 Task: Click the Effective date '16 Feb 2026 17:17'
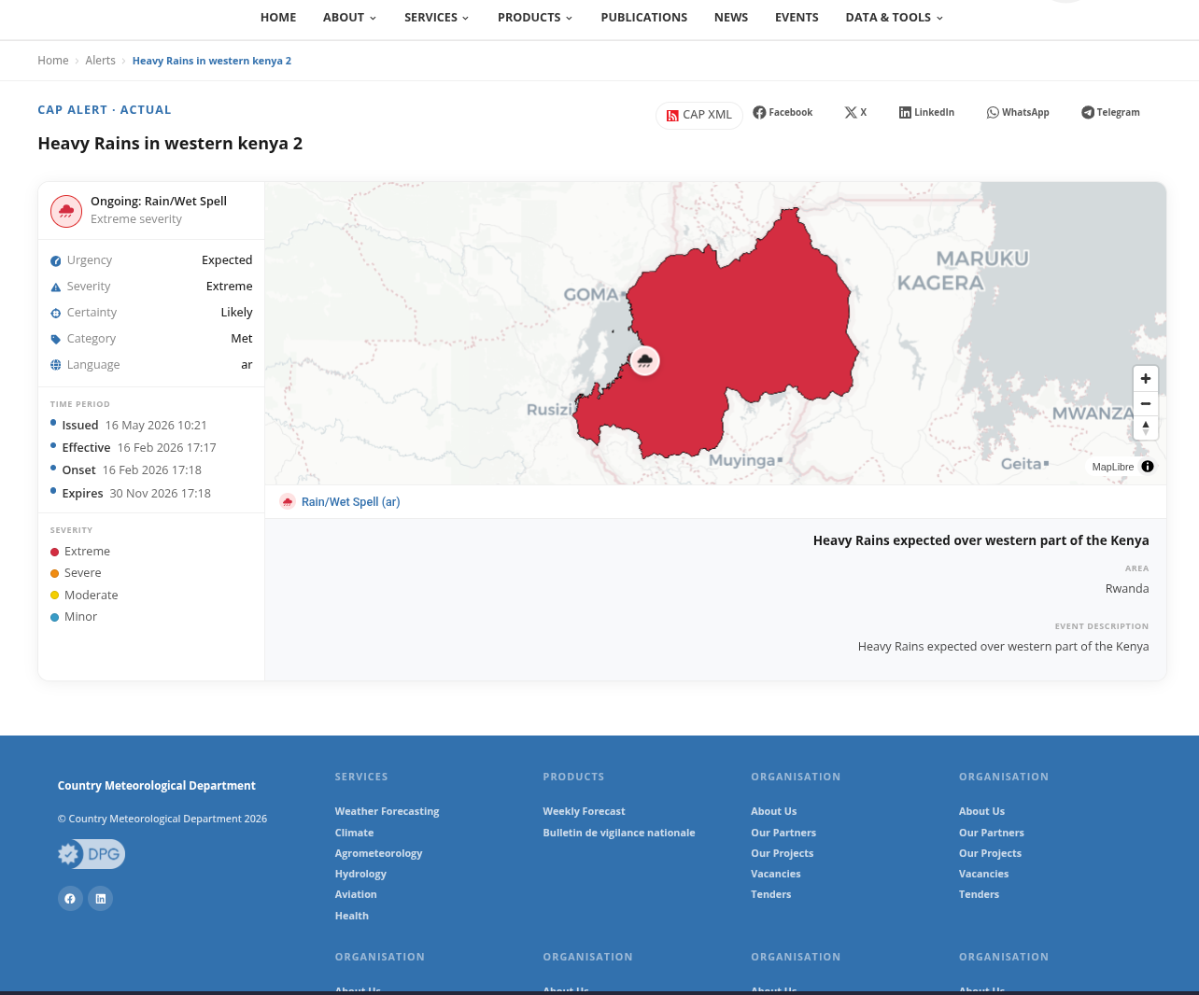coord(166,448)
